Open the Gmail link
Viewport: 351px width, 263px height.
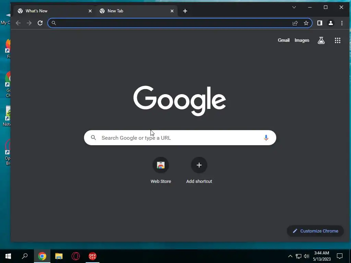tap(283, 40)
